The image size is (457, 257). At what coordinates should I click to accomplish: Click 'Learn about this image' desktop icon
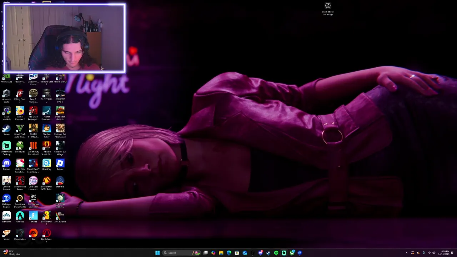[328, 9]
